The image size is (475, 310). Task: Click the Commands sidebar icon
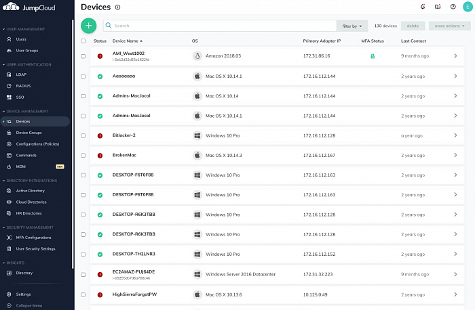point(9,155)
